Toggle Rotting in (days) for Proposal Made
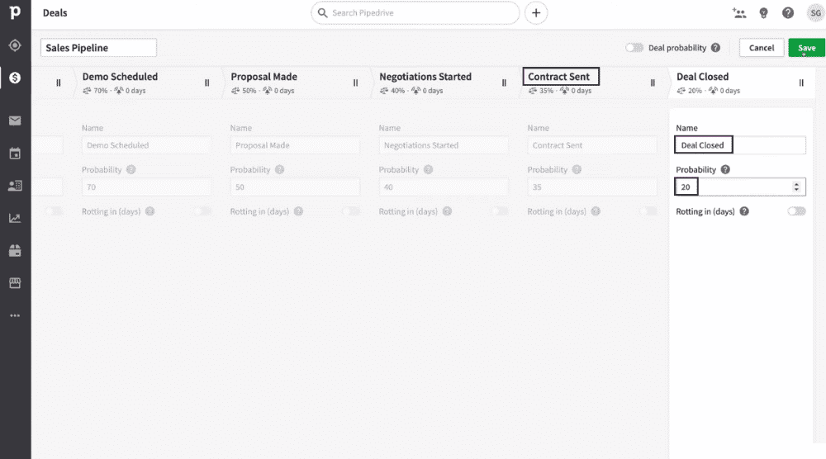This screenshot has width=826, height=459. pyautogui.click(x=351, y=211)
